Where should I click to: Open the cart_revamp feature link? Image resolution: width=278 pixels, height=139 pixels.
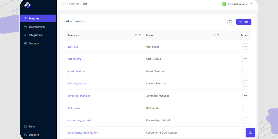pos(74,59)
